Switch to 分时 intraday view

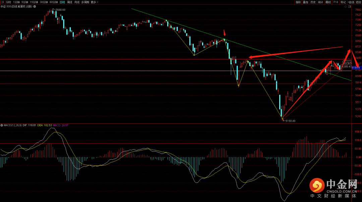pos(8,2)
